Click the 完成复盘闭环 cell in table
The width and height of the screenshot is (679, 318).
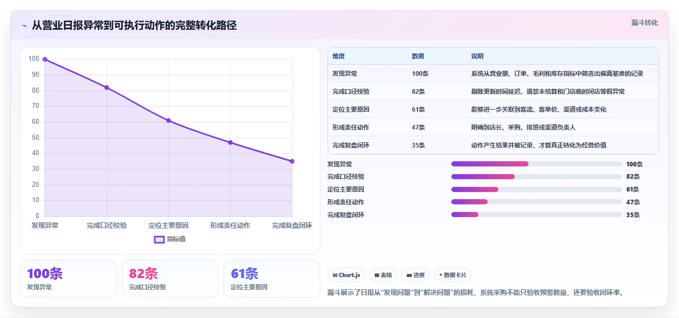(x=351, y=145)
